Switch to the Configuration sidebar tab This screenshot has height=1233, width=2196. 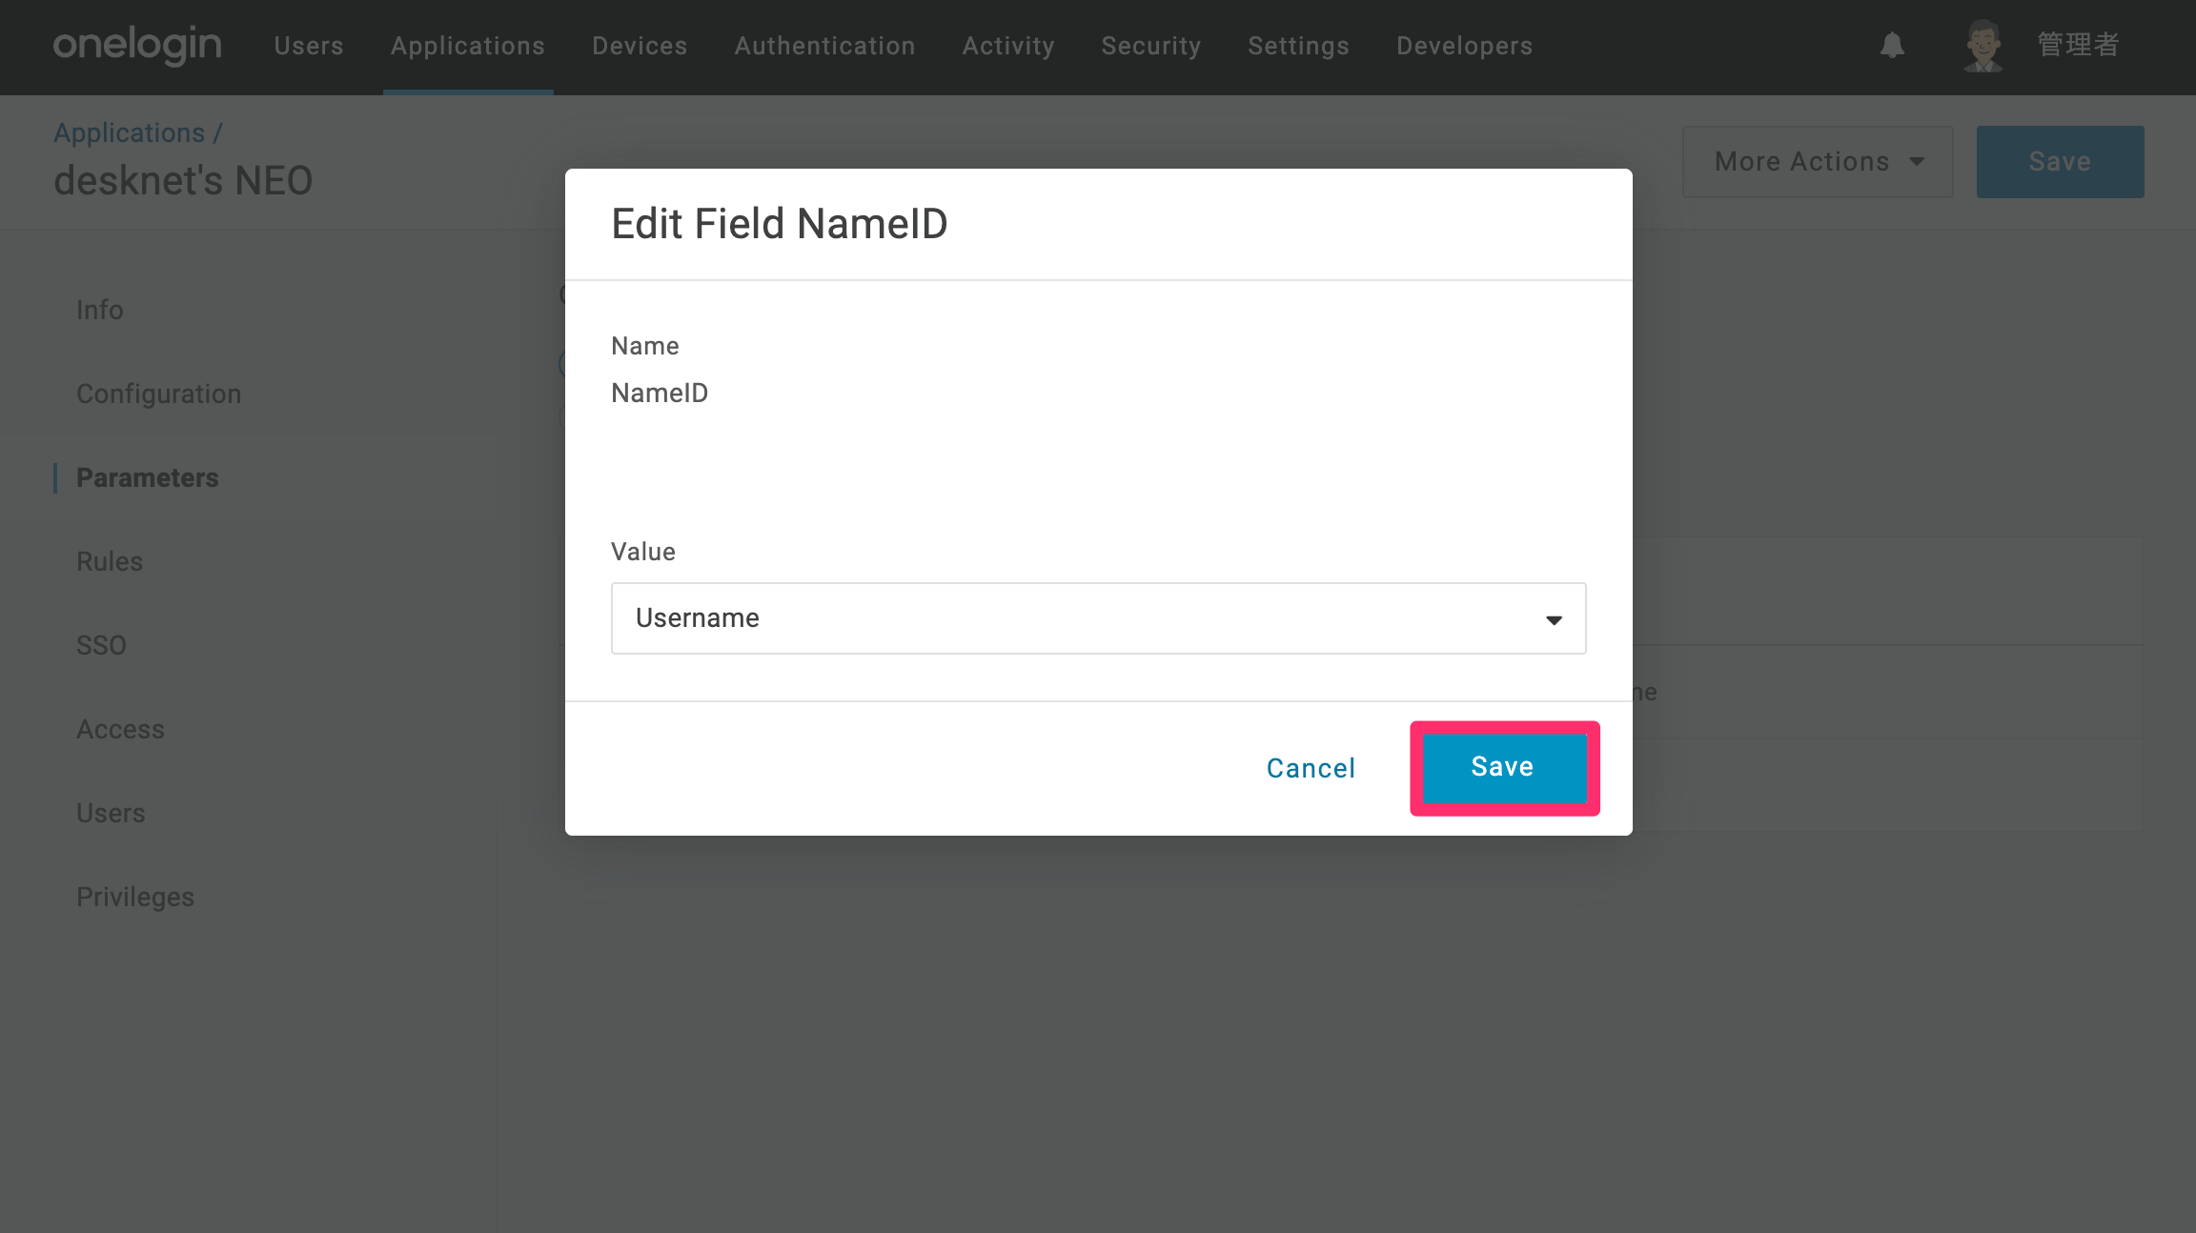(158, 394)
